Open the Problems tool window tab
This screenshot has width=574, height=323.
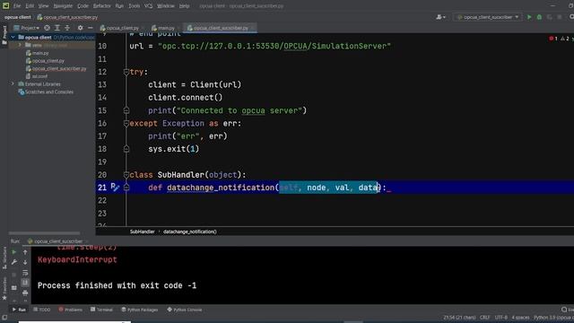[x=71, y=310]
